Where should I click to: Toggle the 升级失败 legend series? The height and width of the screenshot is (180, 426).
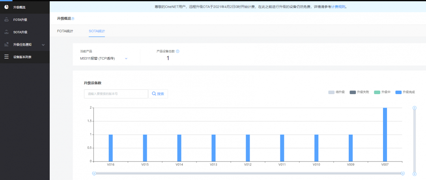point(359,92)
